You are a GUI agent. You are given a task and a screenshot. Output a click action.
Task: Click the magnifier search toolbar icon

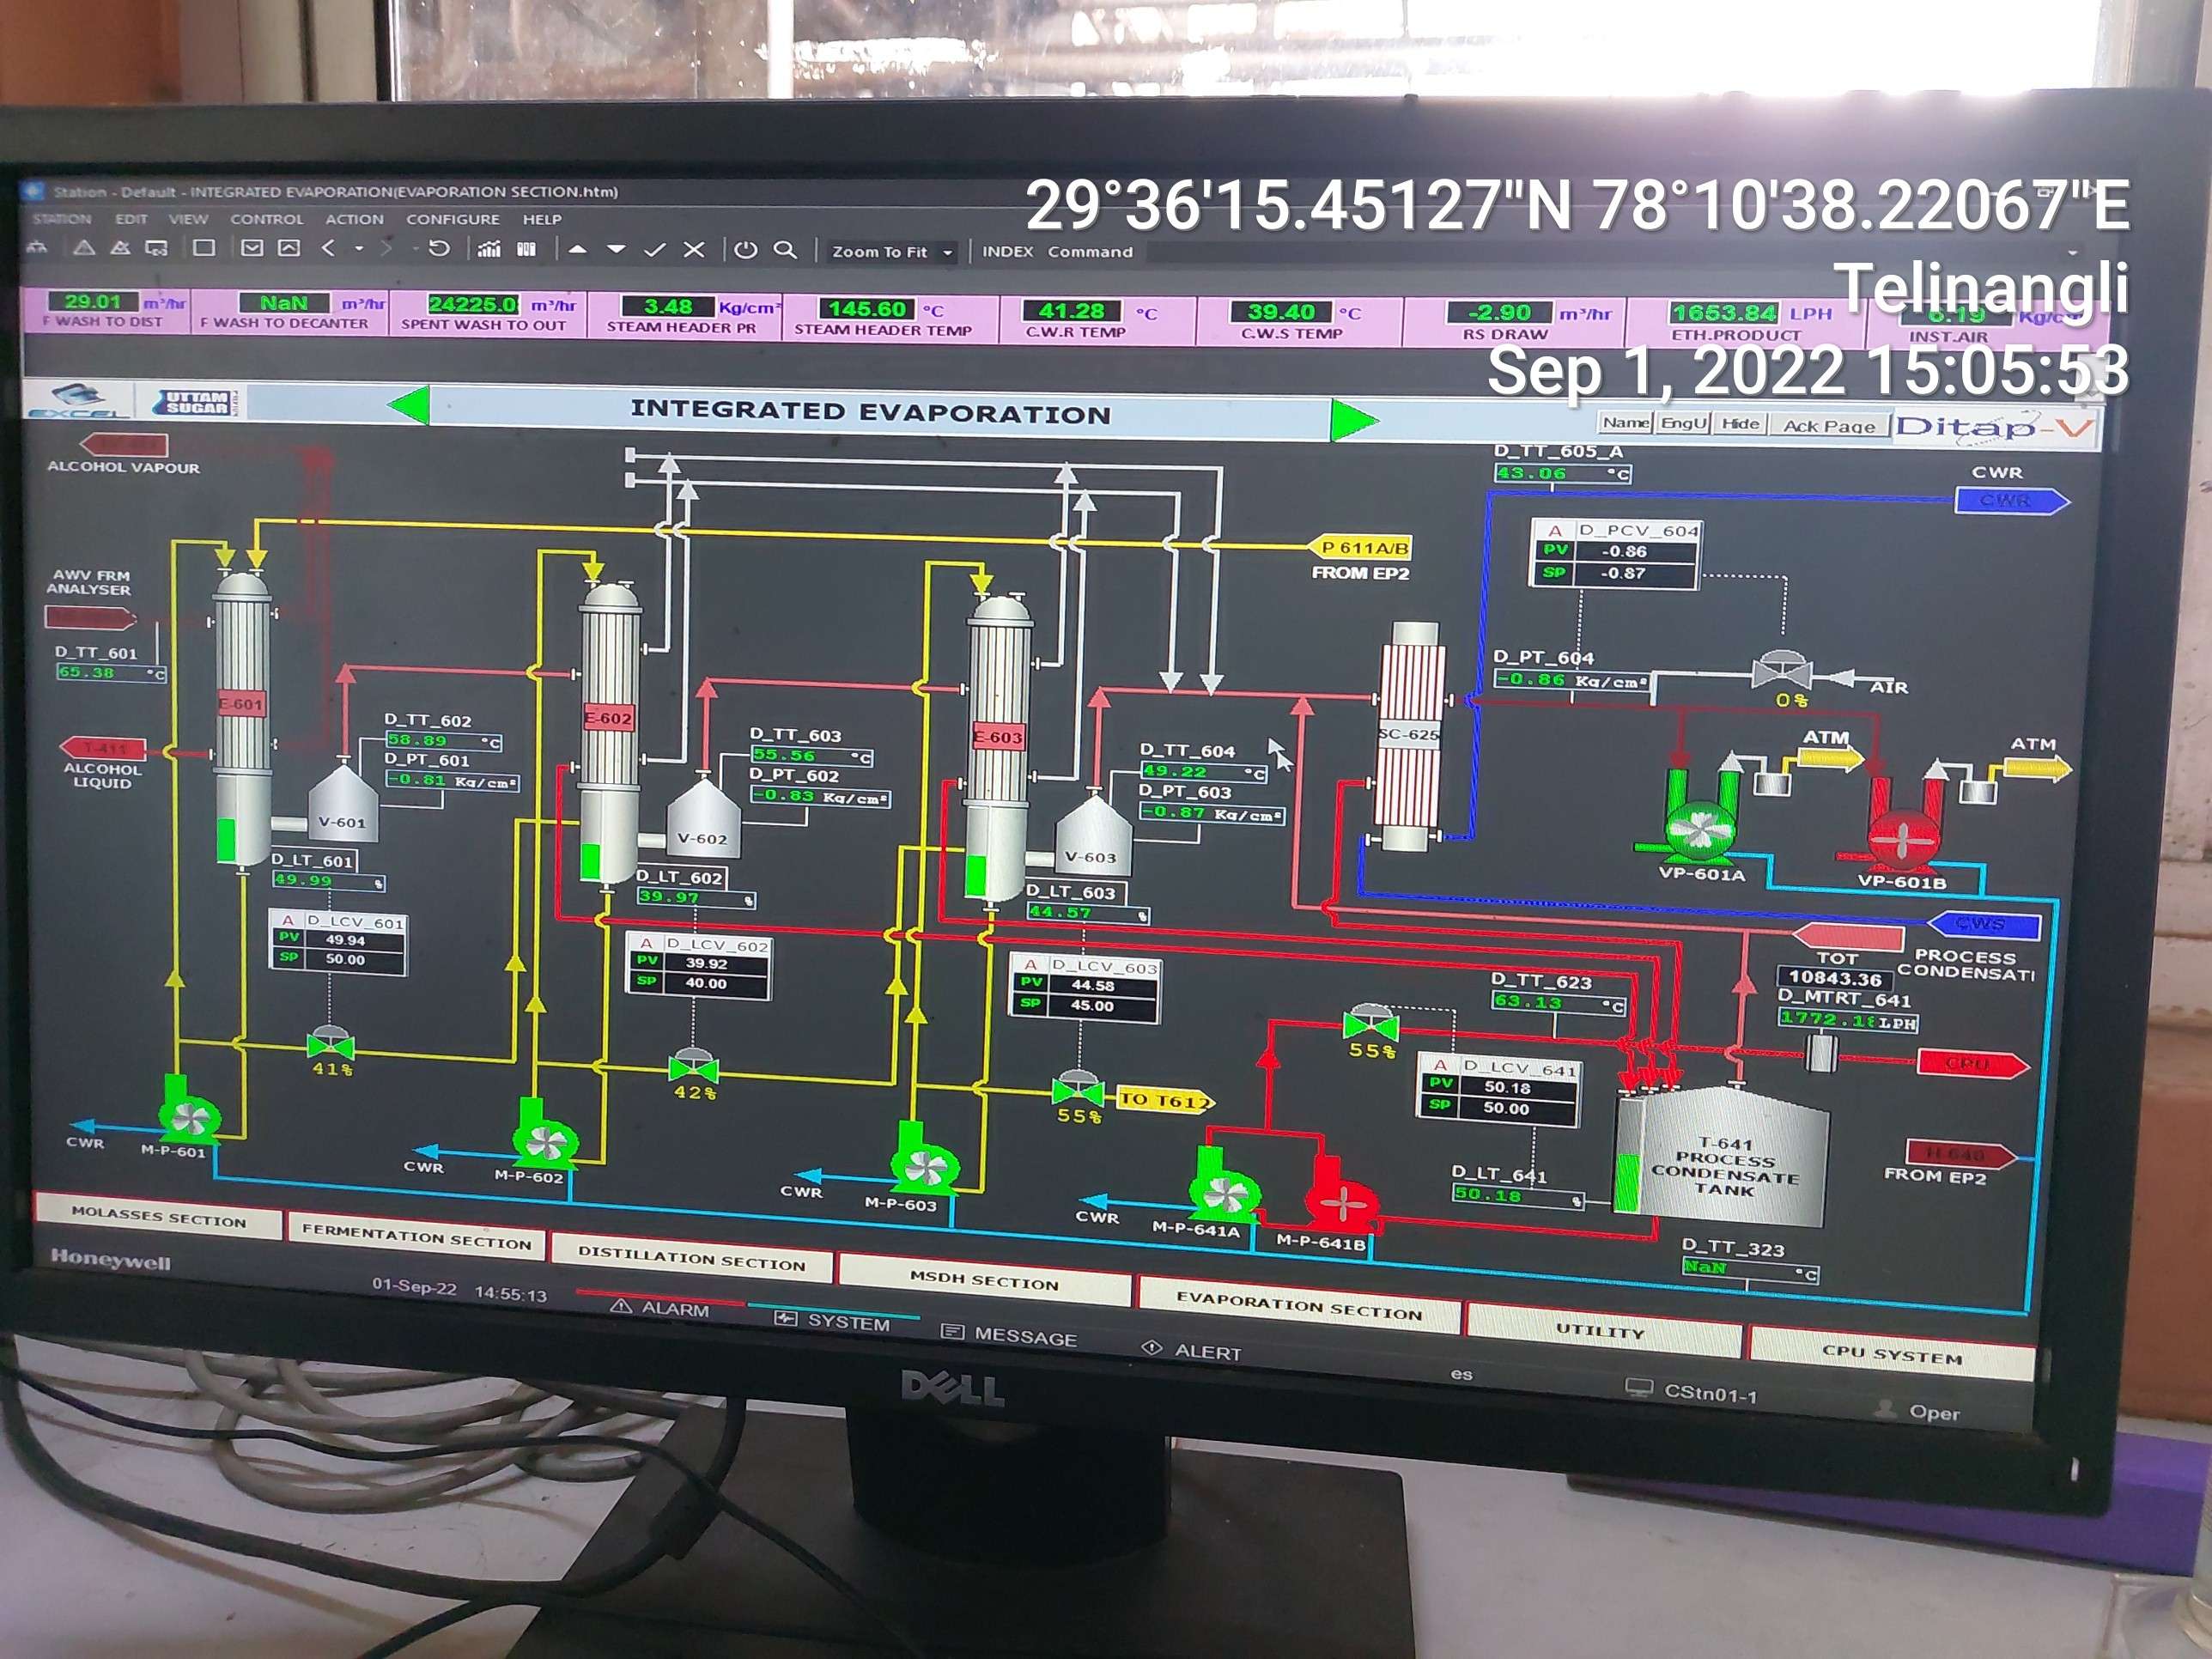pos(786,250)
